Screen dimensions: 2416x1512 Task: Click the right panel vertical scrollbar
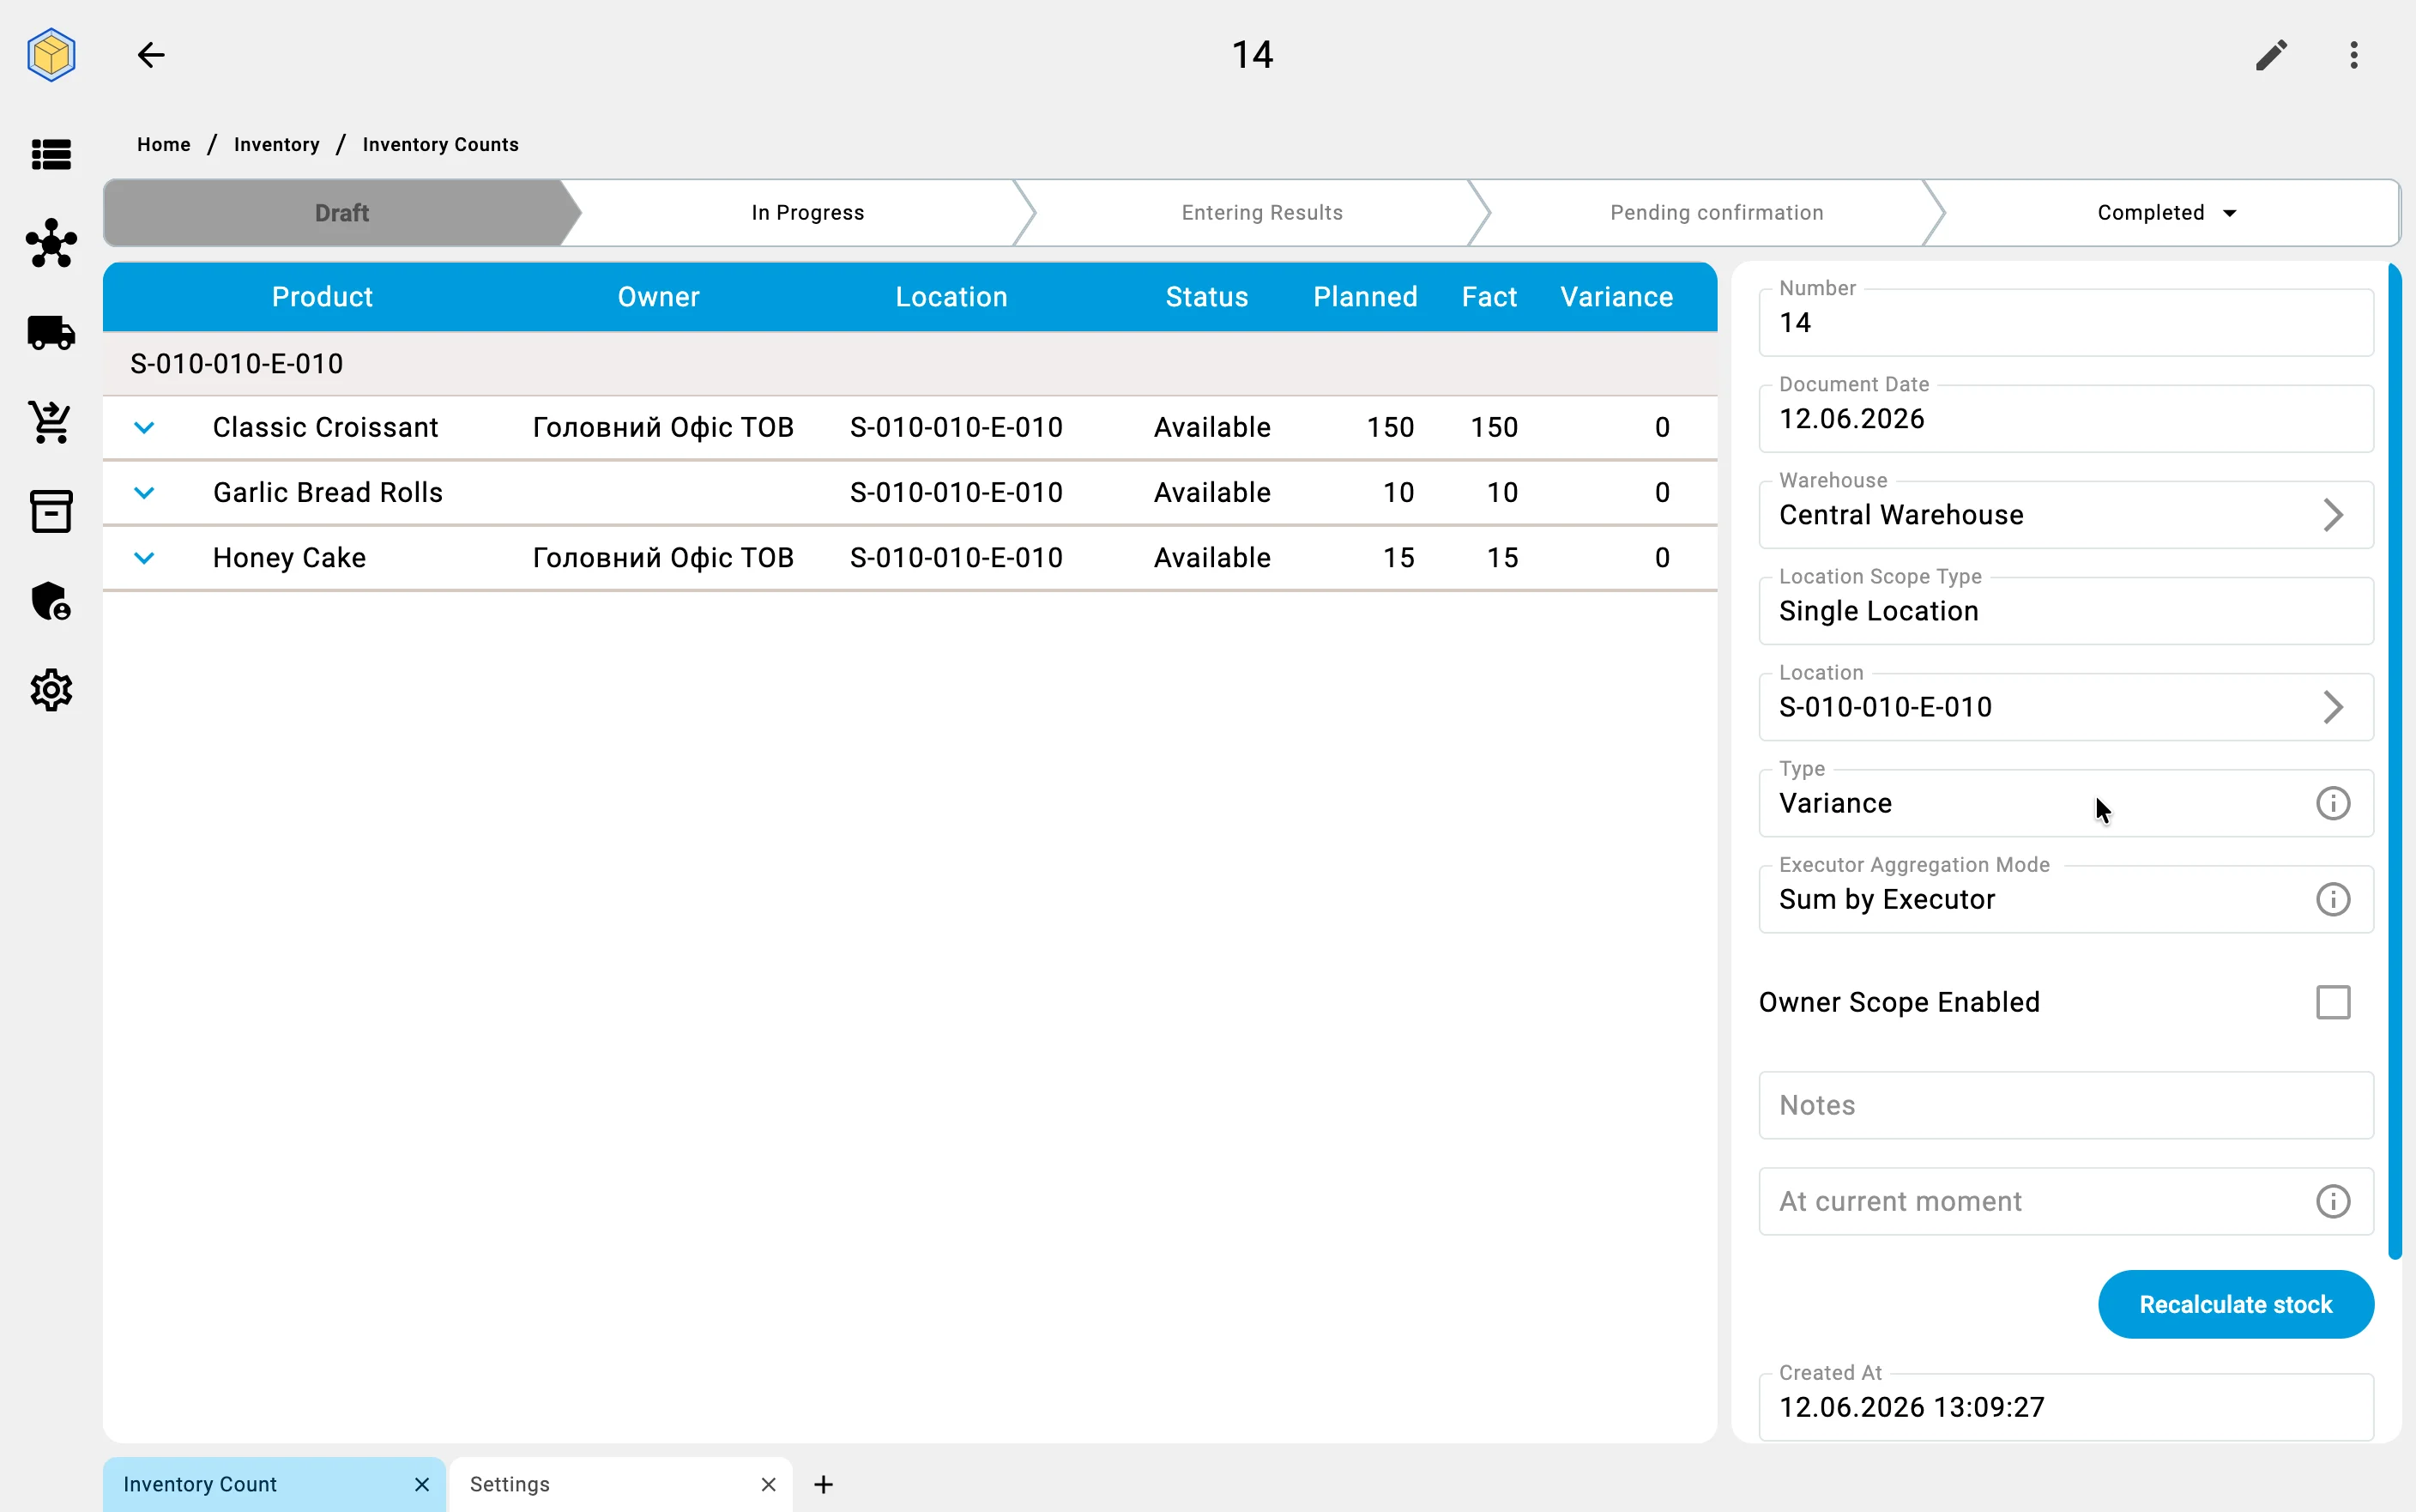tap(2394, 760)
